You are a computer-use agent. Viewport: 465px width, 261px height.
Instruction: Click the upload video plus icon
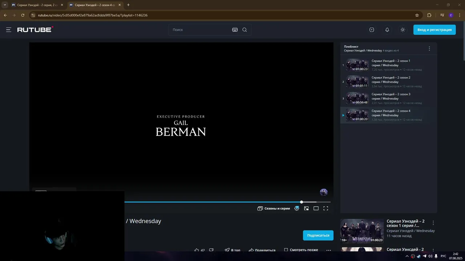(x=372, y=30)
